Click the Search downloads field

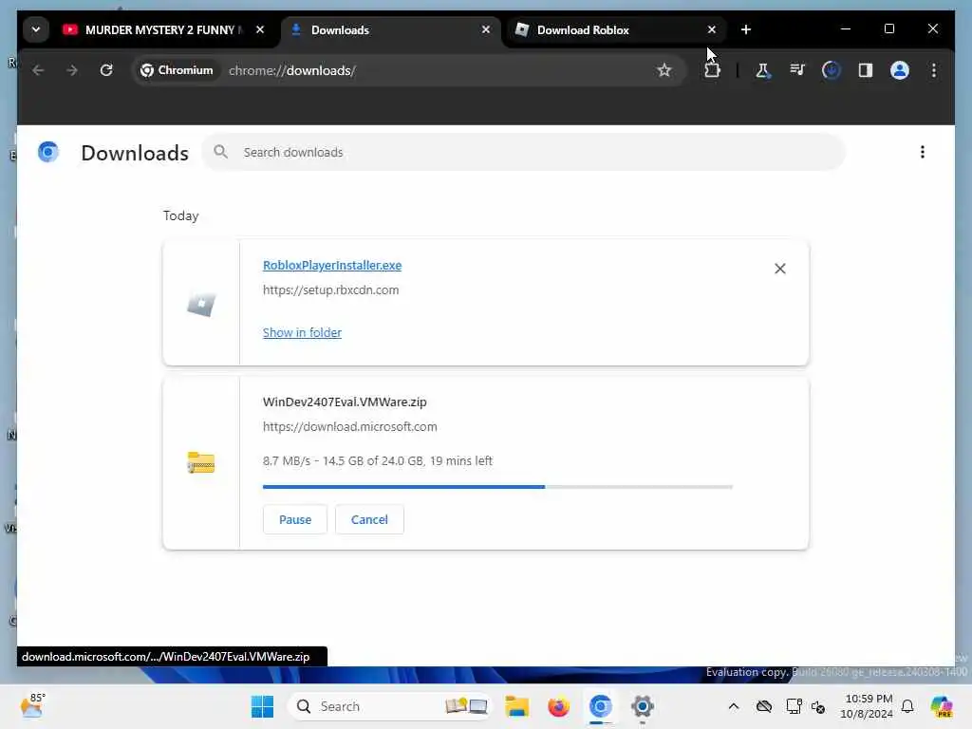tap(524, 153)
